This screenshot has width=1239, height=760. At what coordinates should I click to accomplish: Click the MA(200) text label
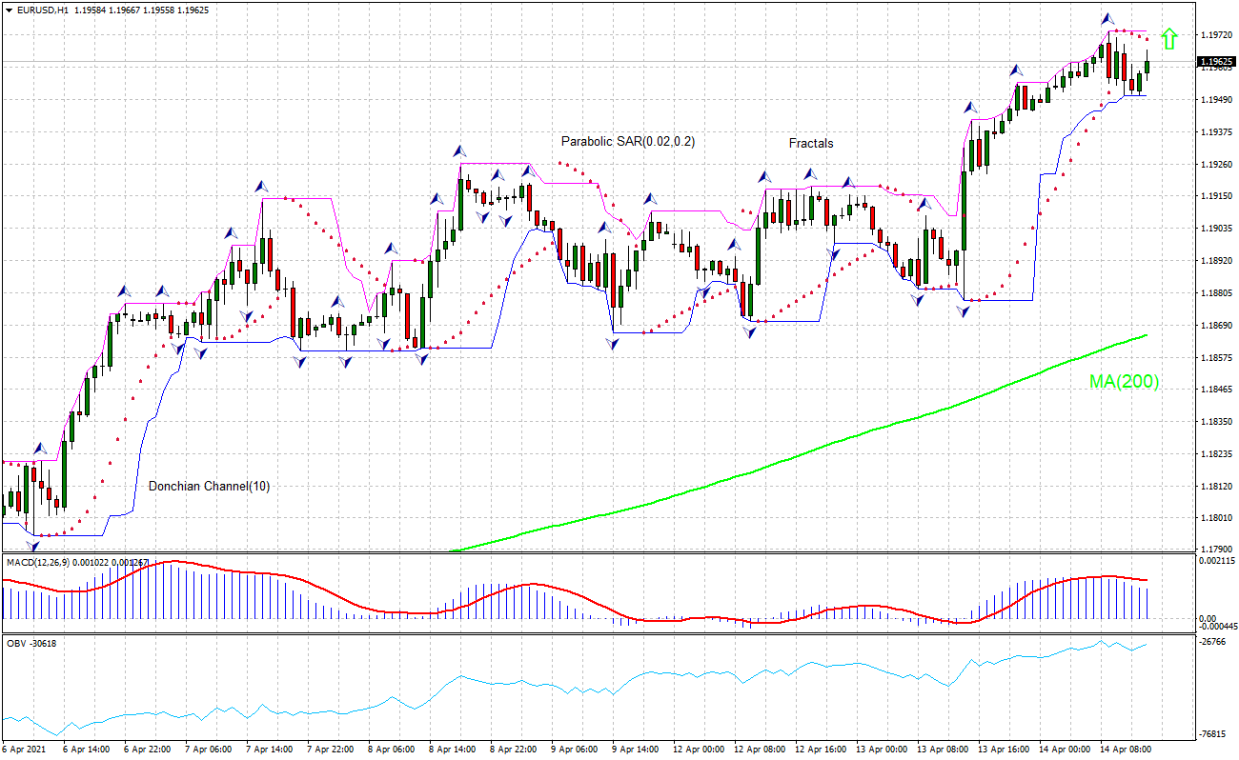coord(1123,383)
